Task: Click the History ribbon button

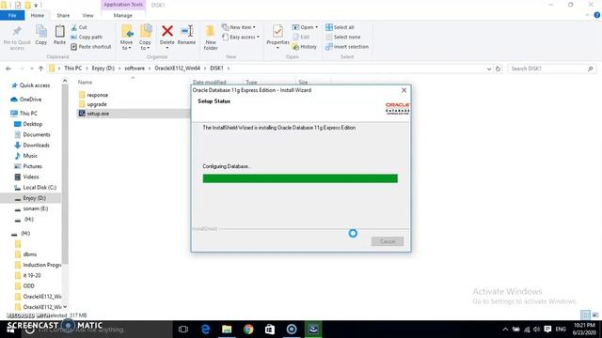Action: 305,47
